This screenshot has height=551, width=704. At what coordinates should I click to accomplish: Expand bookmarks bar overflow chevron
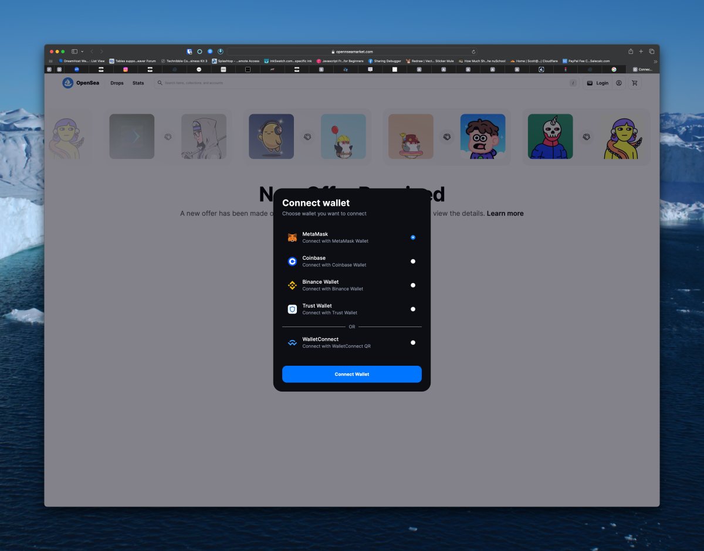click(x=655, y=61)
